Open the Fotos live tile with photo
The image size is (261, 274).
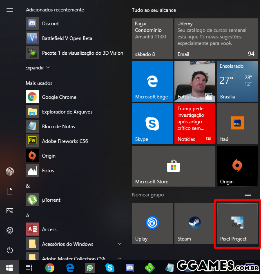point(195,81)
